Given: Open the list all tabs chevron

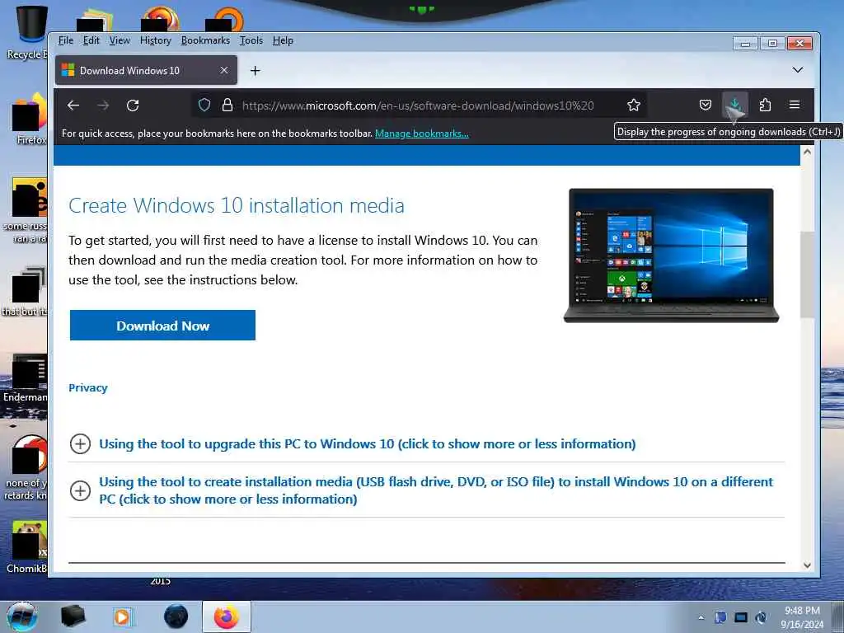Looking at the screenshot, I should [x=798, y=70].
